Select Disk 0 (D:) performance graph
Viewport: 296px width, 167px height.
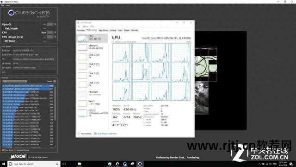[92, 57]
